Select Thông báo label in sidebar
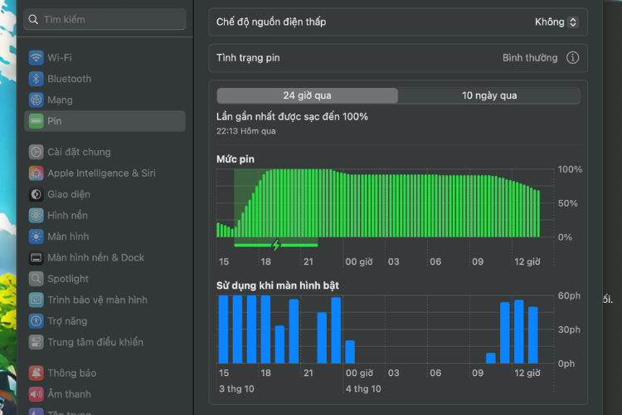 (x=72, y=373)
